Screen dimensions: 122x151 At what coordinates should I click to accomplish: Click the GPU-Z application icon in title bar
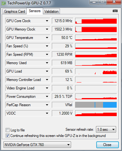point(4,3)
